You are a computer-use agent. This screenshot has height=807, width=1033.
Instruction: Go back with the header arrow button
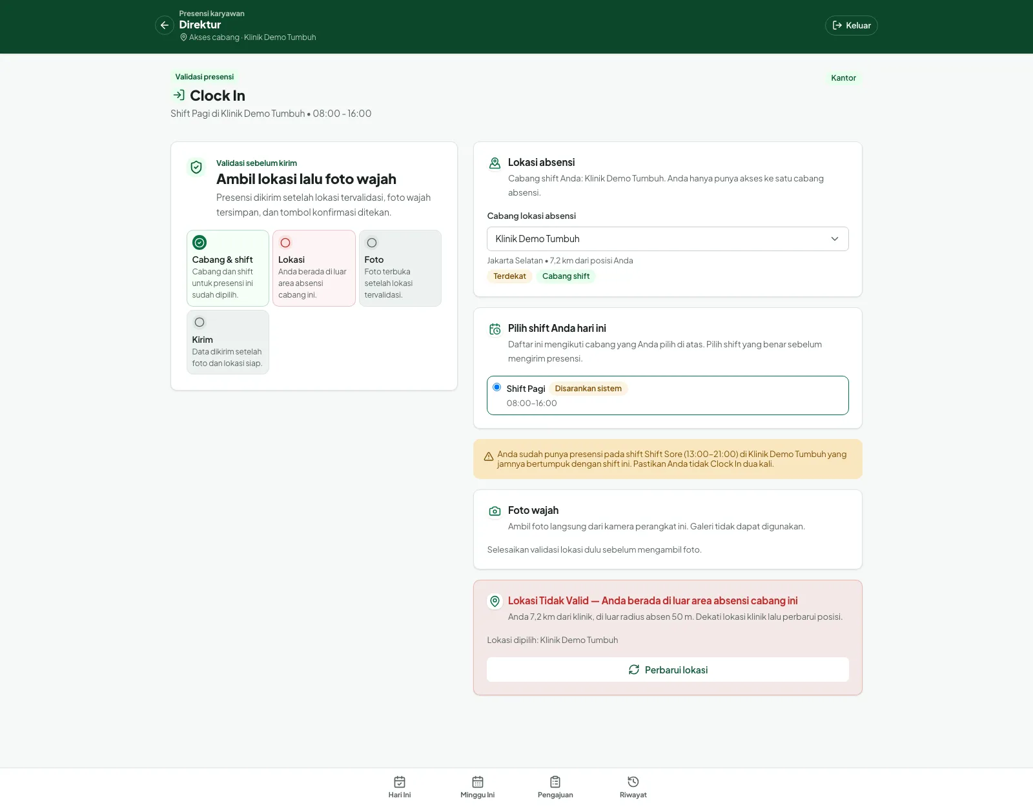coord(165,25)
